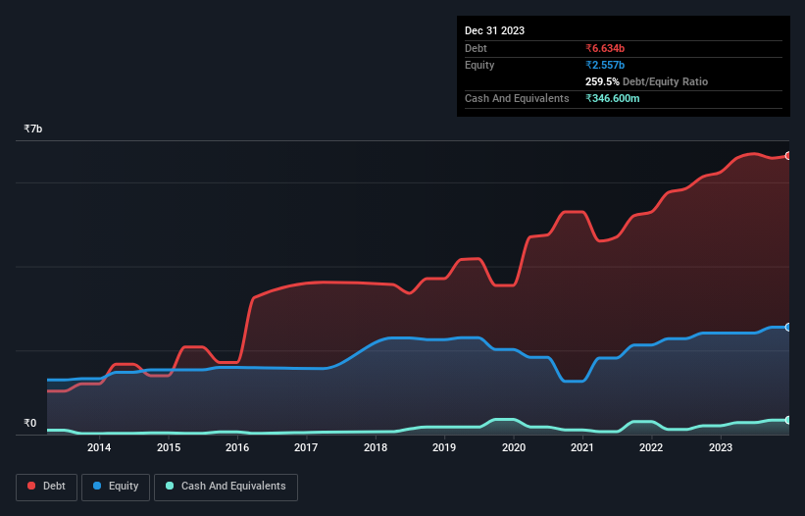Click the red Debt legend dot
805x516 pixels.
point(31,486)
